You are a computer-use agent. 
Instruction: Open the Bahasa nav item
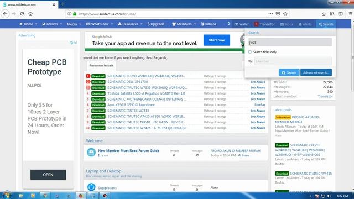tap(209, 24)
